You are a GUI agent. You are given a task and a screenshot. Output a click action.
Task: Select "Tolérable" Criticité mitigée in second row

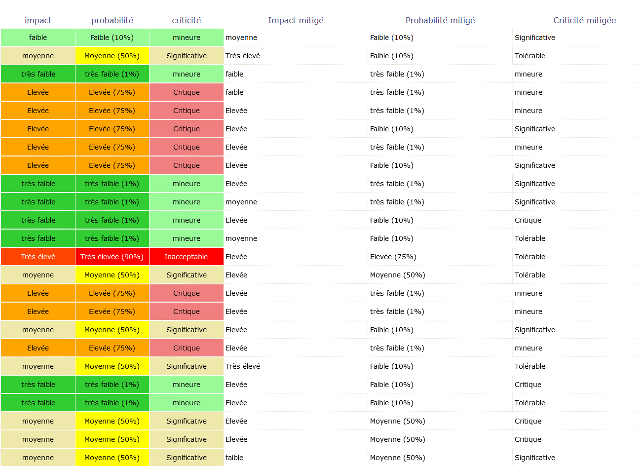click(x=530, y=56)
